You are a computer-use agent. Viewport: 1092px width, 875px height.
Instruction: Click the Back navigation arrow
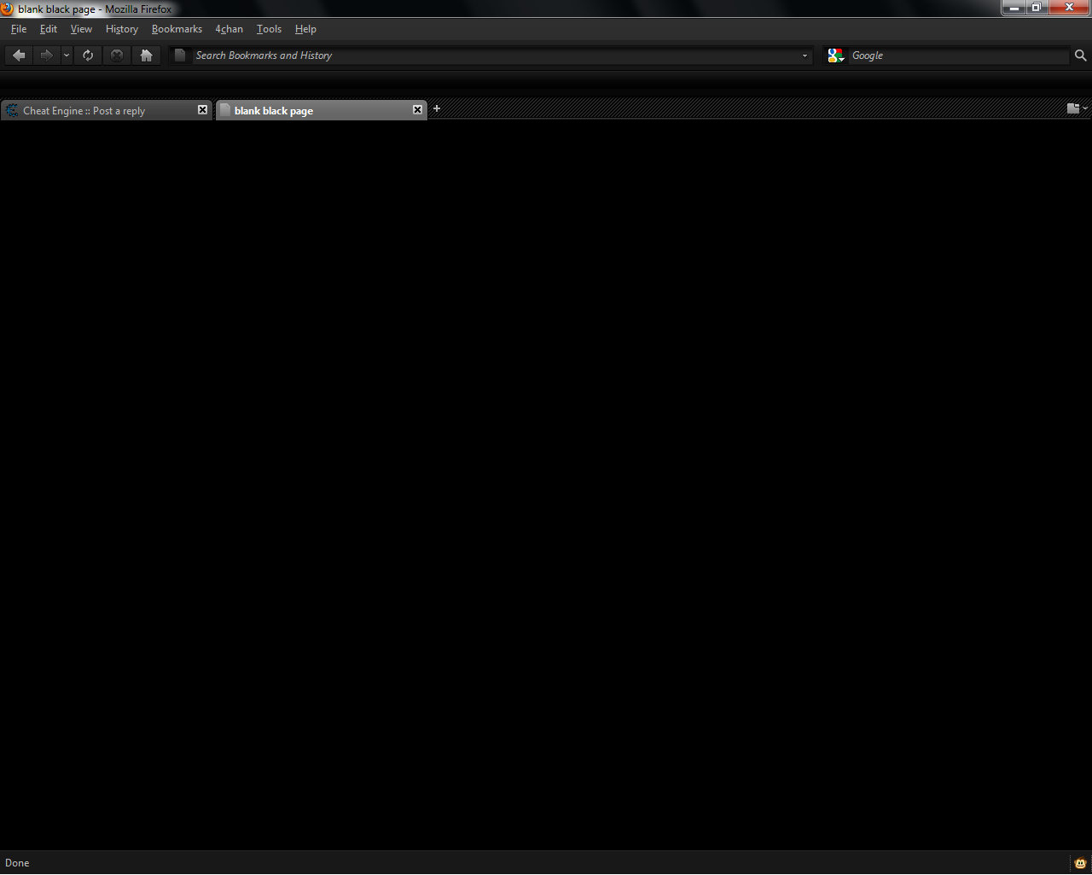coord(19,55)
